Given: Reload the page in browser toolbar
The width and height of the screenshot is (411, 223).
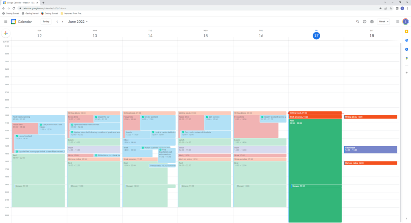Looking at the screenshot, I should [x=14, y=8].
